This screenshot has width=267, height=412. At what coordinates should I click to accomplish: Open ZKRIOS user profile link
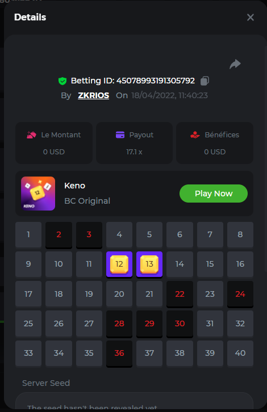(x=93, y=95)
